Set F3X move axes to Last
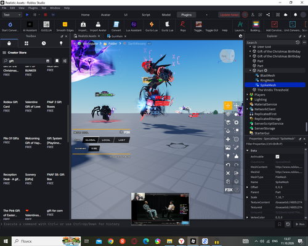The image size is (308, 246). [121, 140]
